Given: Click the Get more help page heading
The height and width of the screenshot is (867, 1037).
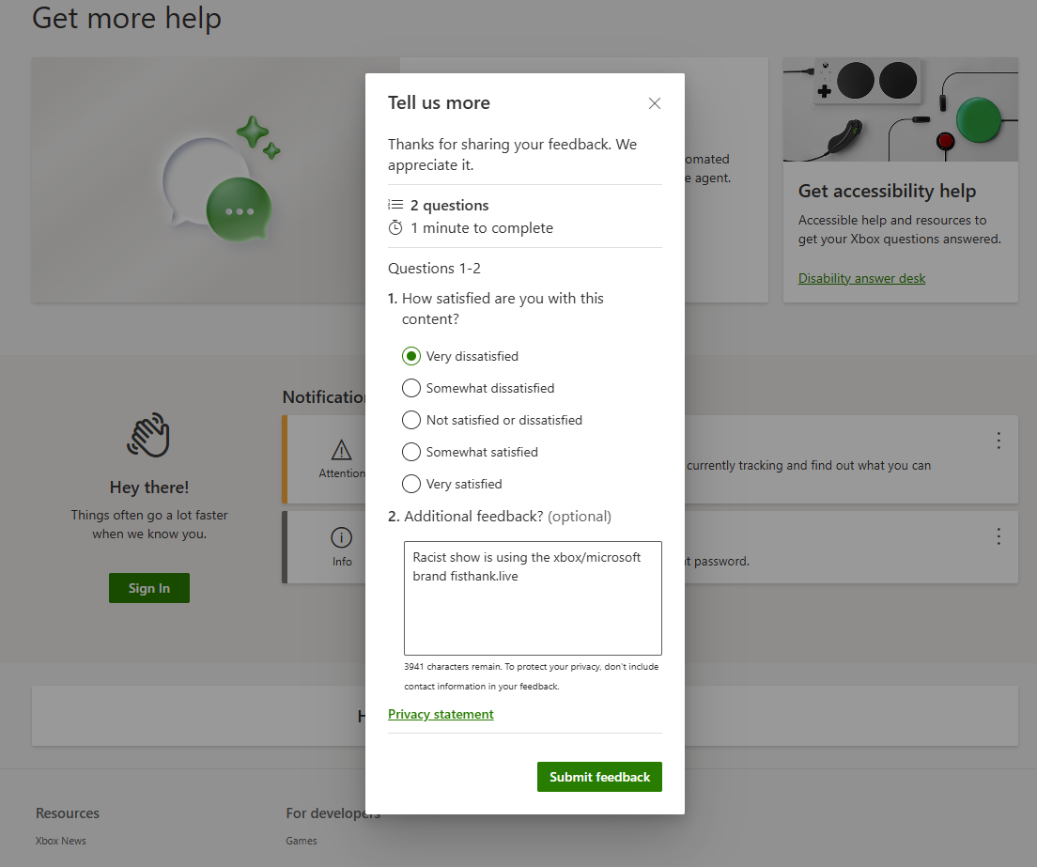Looking at the screenshot, I should tap(126, 19).
